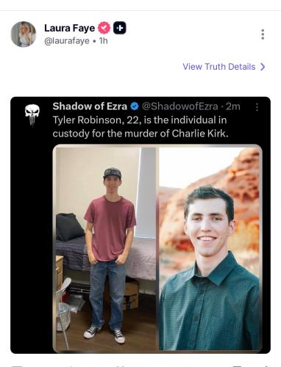Click the 2m timestamp in embedded tweet
The width and height of the screenshot is (281, 367).
click(x=233, y=106)
